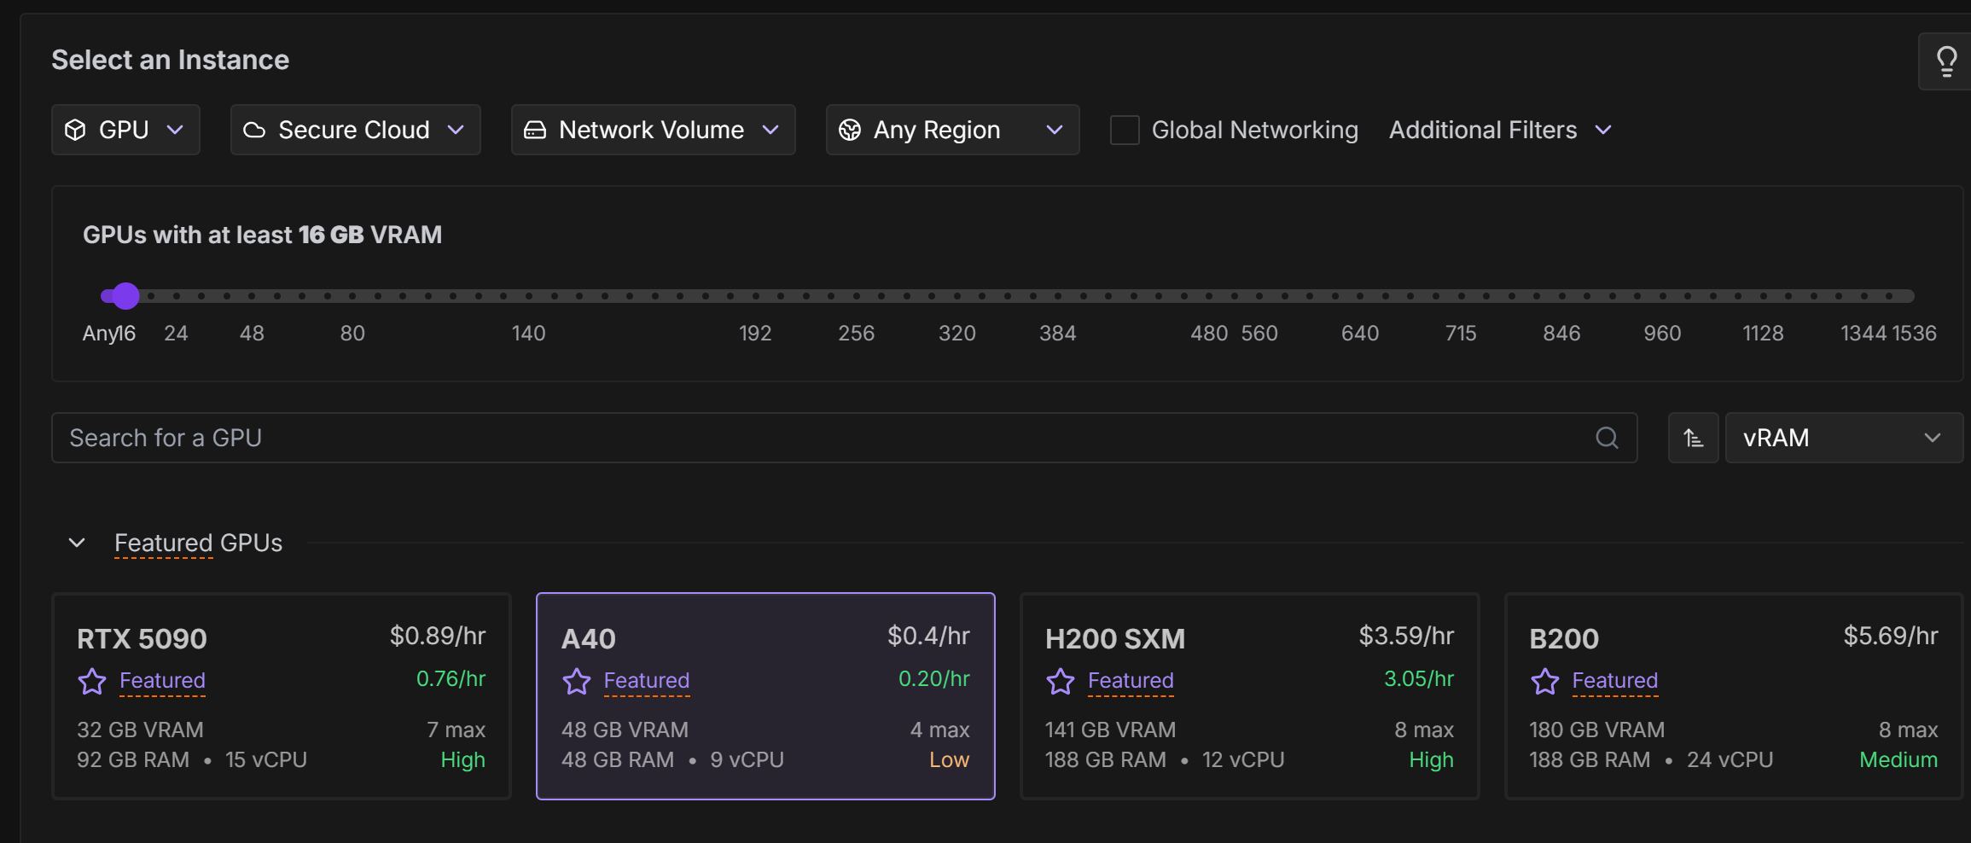Open the vRAM sort-by dropdown
Screen dimensions: 1971x843
point(1843,438)
